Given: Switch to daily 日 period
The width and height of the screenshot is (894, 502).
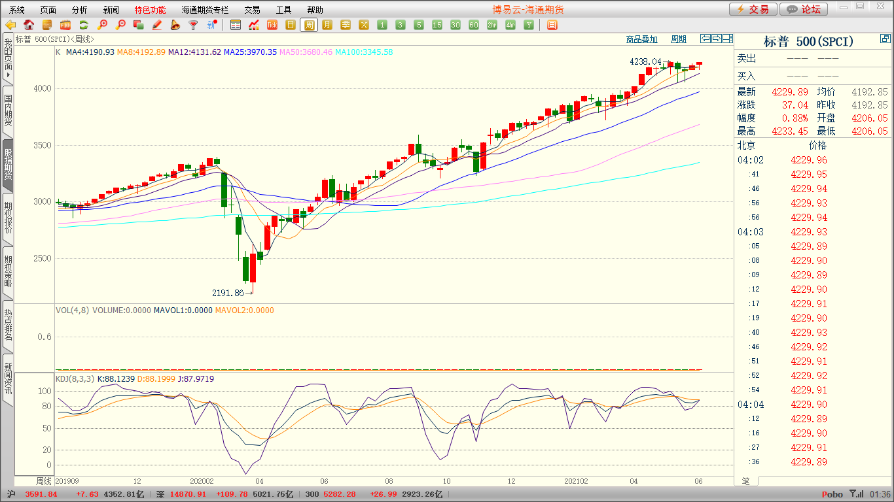Looking at the screenshot, I should pos(291,25).
